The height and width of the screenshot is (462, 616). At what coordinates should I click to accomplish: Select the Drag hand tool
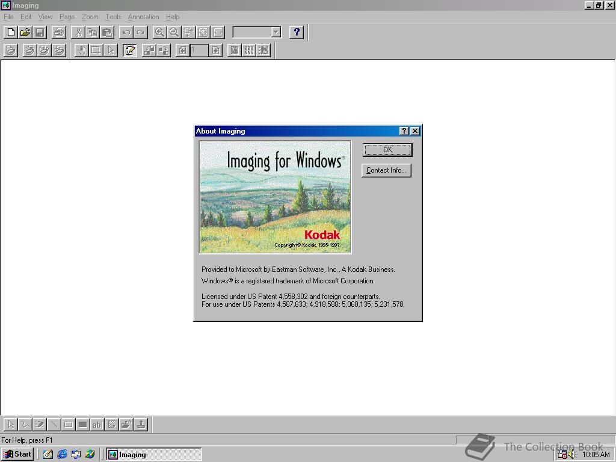81,51
